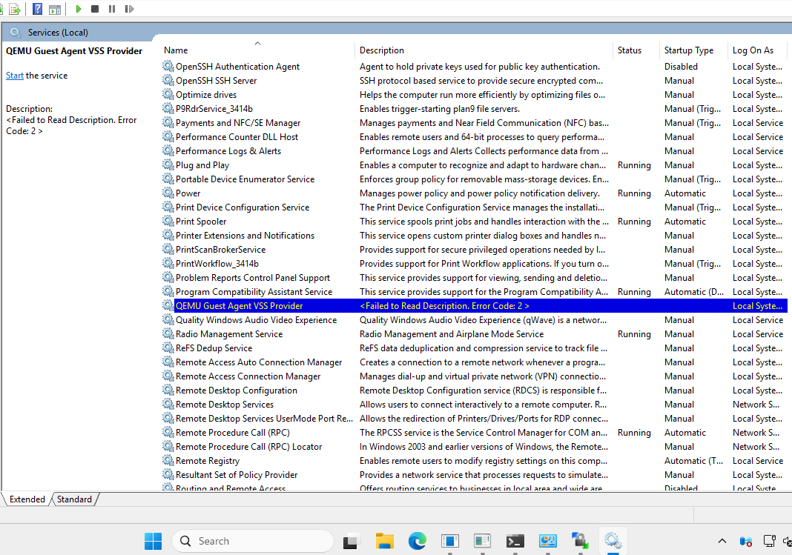Image resolution: width=792 pixels, height=555 pixels.
Task: Expand the hidden tray icons chevron
Action: pyautogui.click(x=722, y=541)
